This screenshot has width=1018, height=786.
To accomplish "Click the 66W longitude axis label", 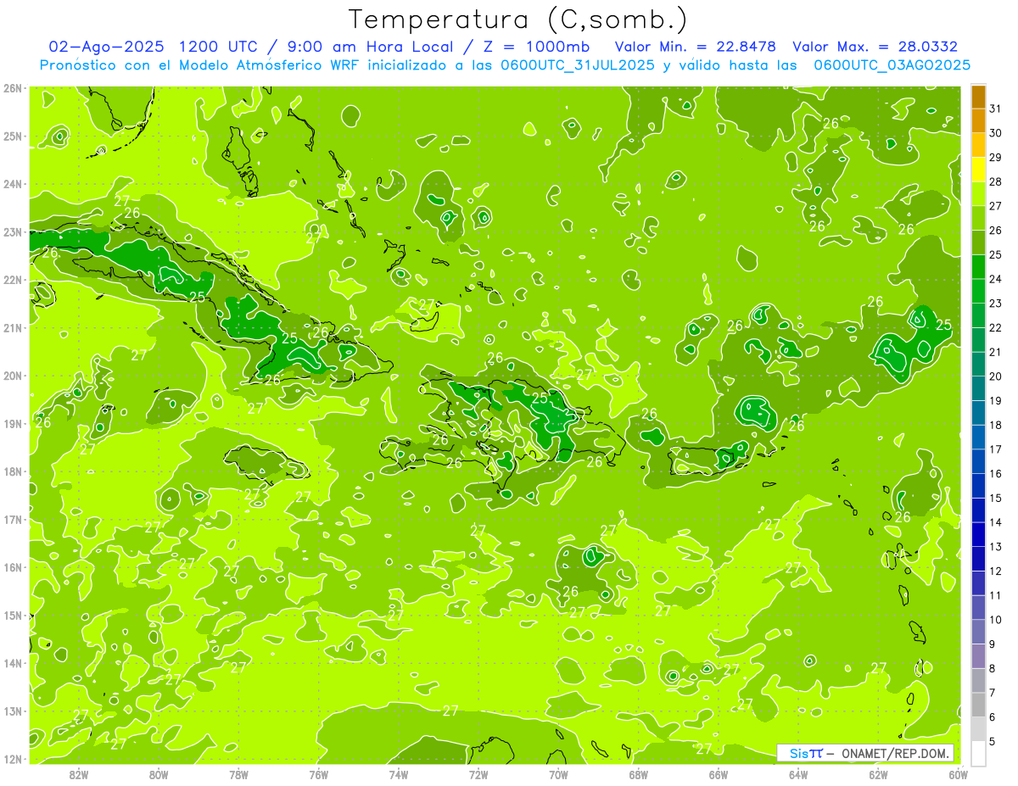I will [718, 774].
